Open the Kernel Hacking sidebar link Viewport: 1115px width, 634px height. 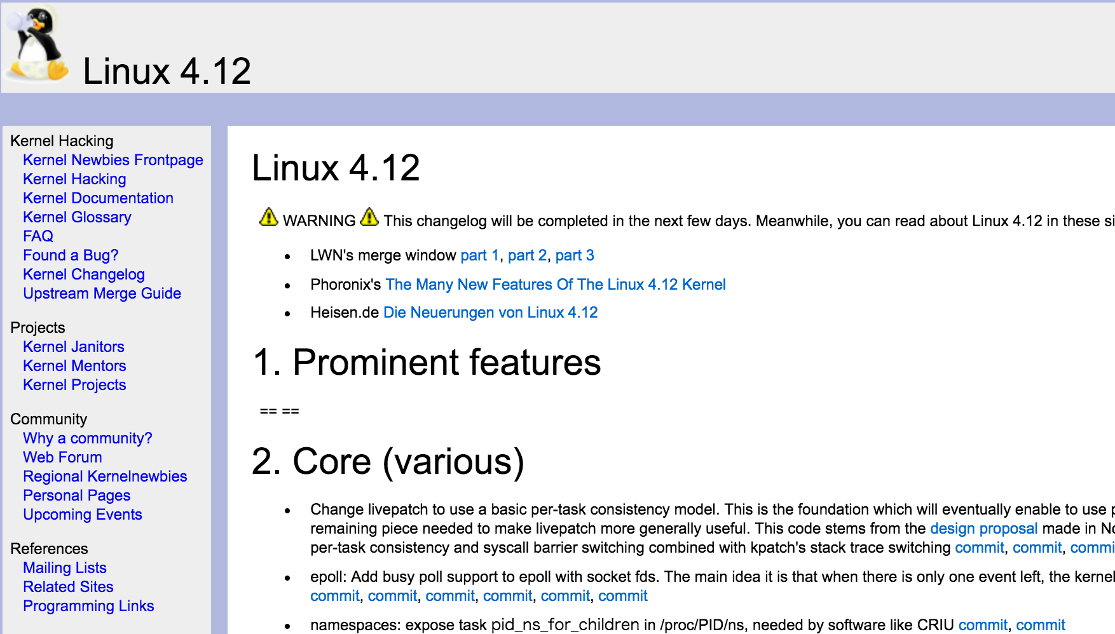pos(74,179)
